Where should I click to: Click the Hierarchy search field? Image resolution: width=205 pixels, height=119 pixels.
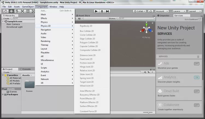pos(24,18)
